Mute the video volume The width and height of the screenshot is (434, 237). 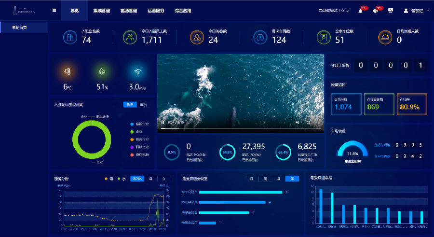coord(297,123)
